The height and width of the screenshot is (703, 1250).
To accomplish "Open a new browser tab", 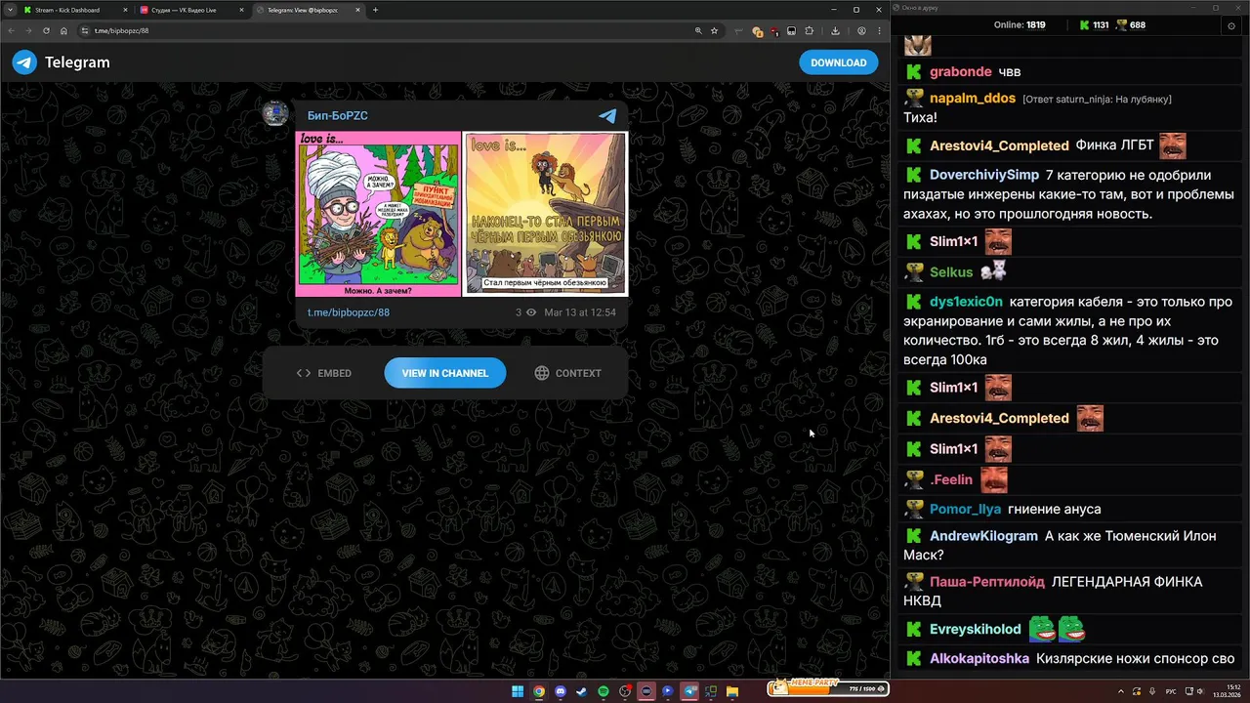I will pyautogui.click(x=375, y=10).
